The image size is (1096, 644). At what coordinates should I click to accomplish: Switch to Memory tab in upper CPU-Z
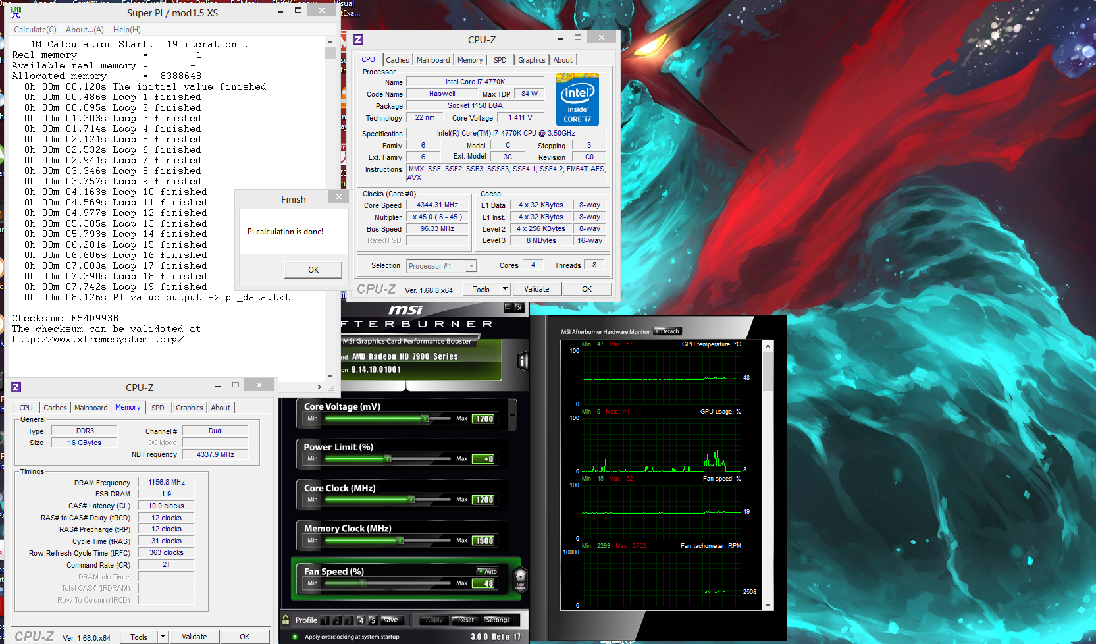470,60
